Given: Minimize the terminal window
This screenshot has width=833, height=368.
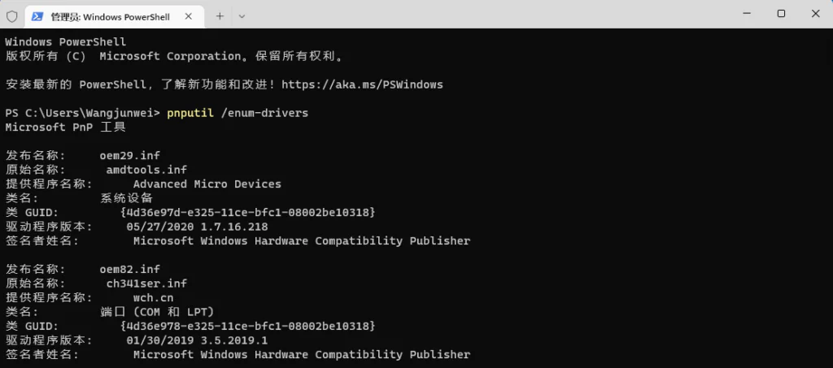Looking at the screenshot, I should click(x=747, y=14).
